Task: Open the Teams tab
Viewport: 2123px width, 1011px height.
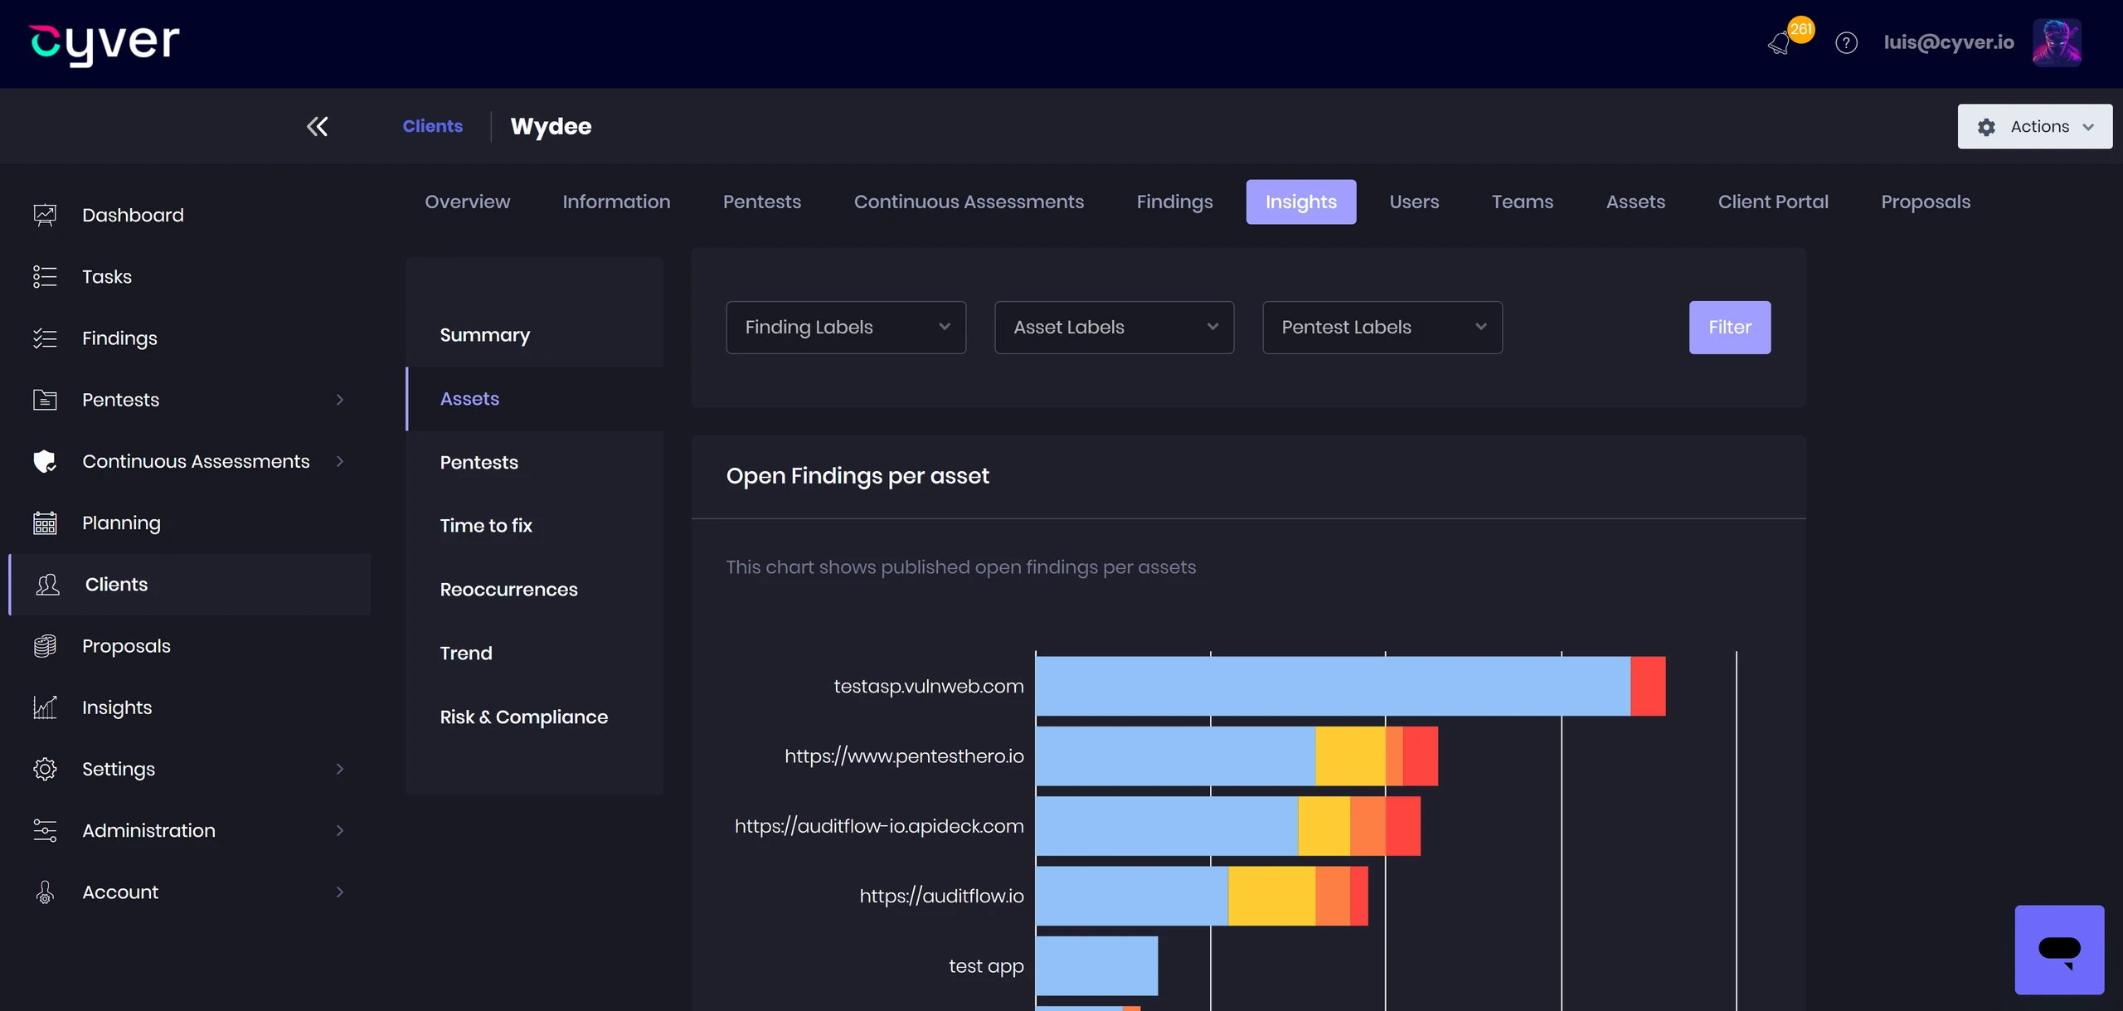Action: click(x=1523, y=202)
